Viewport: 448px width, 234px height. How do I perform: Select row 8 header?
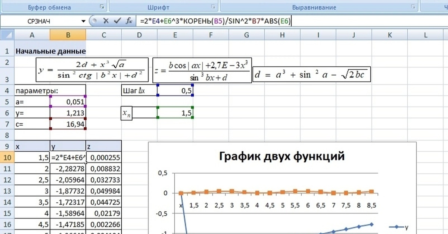point(7,135)
